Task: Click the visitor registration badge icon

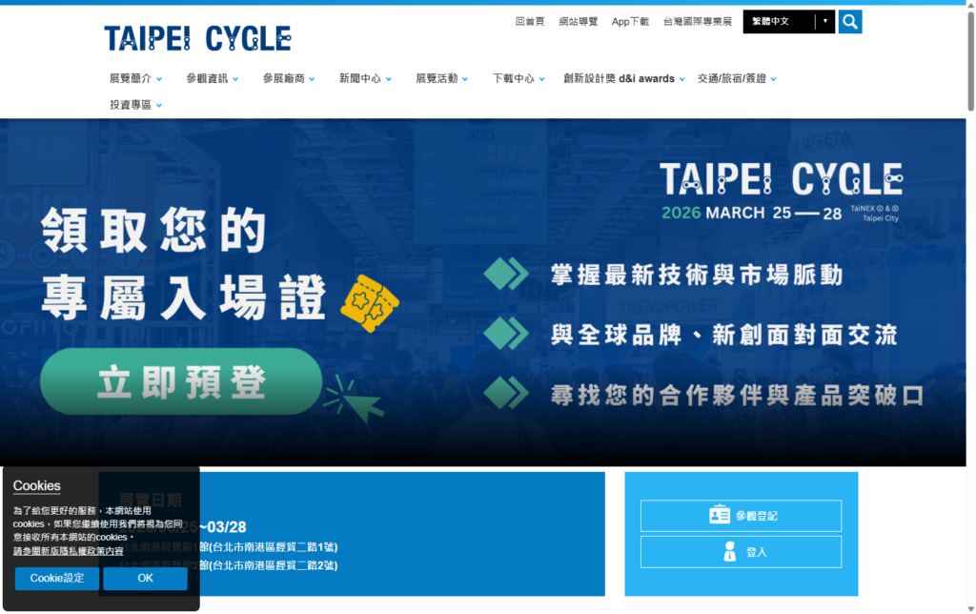Action: pos(720,515)
